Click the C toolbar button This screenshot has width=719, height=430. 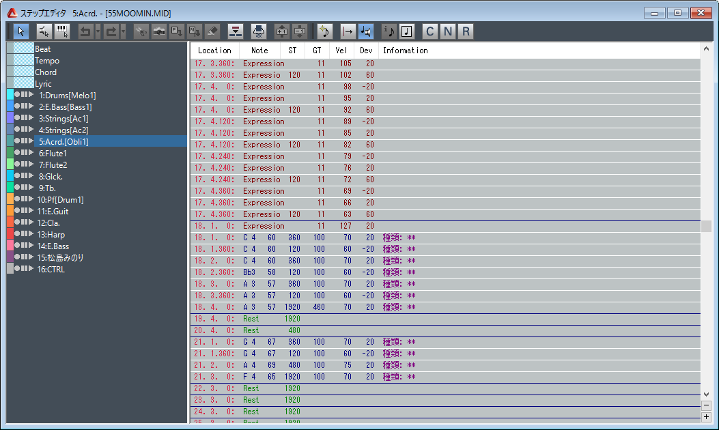click(x=429, y=31)
